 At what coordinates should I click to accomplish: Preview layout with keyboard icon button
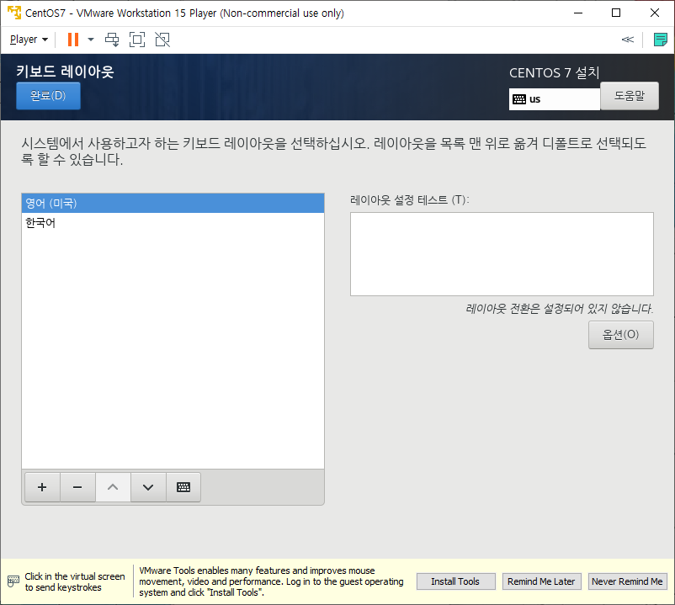(x=183, y=487)
